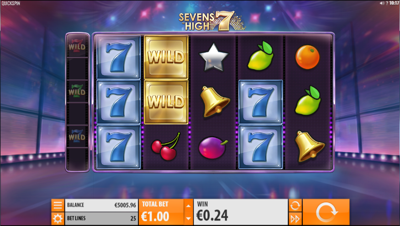
Task: Open the settings gear icon
Action: click(x=58, y=219)
